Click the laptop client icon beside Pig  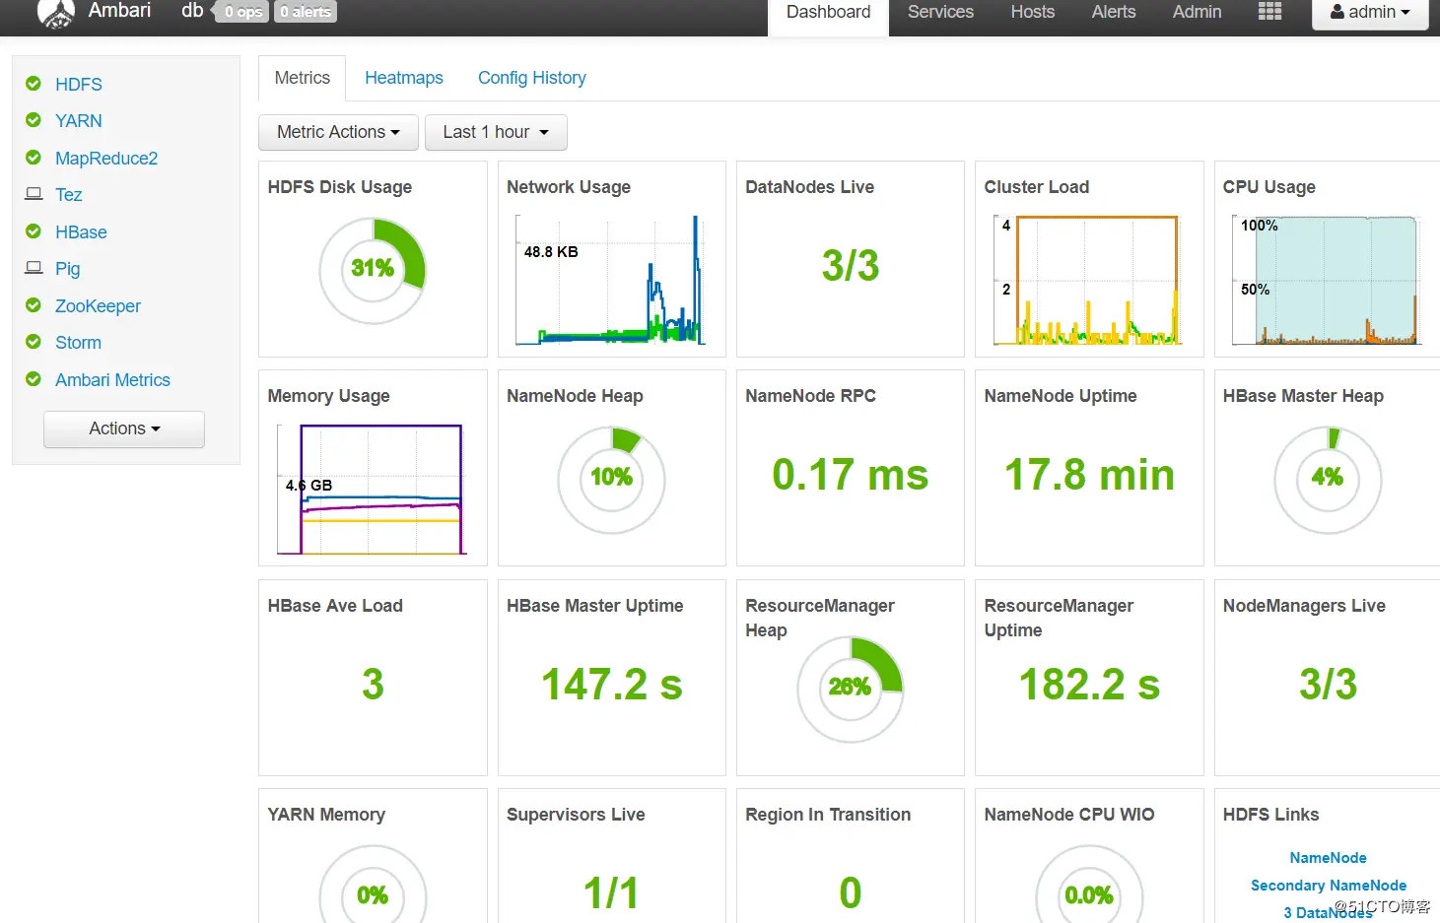coord(34,268)
